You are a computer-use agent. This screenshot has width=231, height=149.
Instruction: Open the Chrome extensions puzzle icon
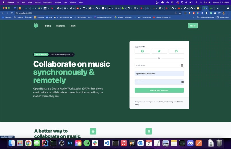point(215,13)
